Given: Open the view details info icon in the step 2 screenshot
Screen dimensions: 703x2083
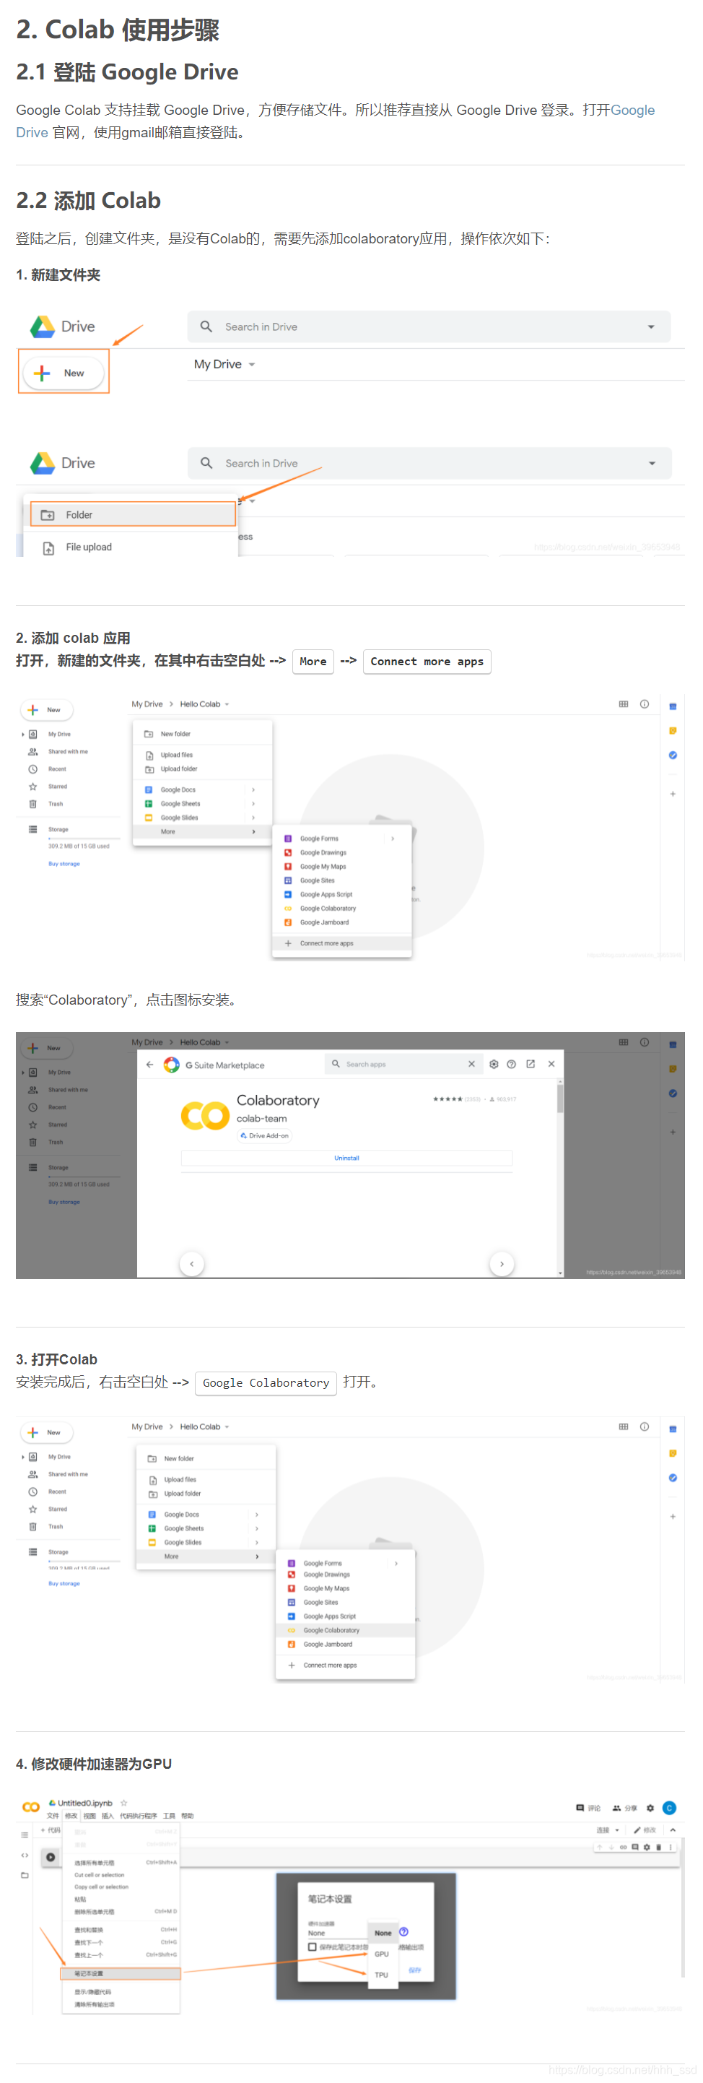Looking at the screenshot, I should pyautogui.click(x=644, y=704).
